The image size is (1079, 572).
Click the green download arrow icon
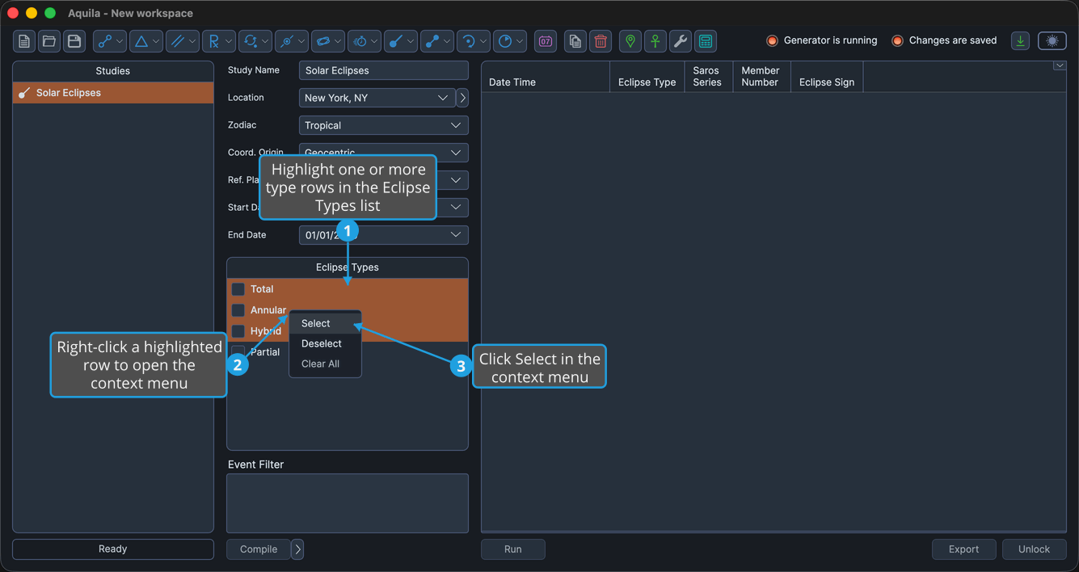[x=1021, y=40]
